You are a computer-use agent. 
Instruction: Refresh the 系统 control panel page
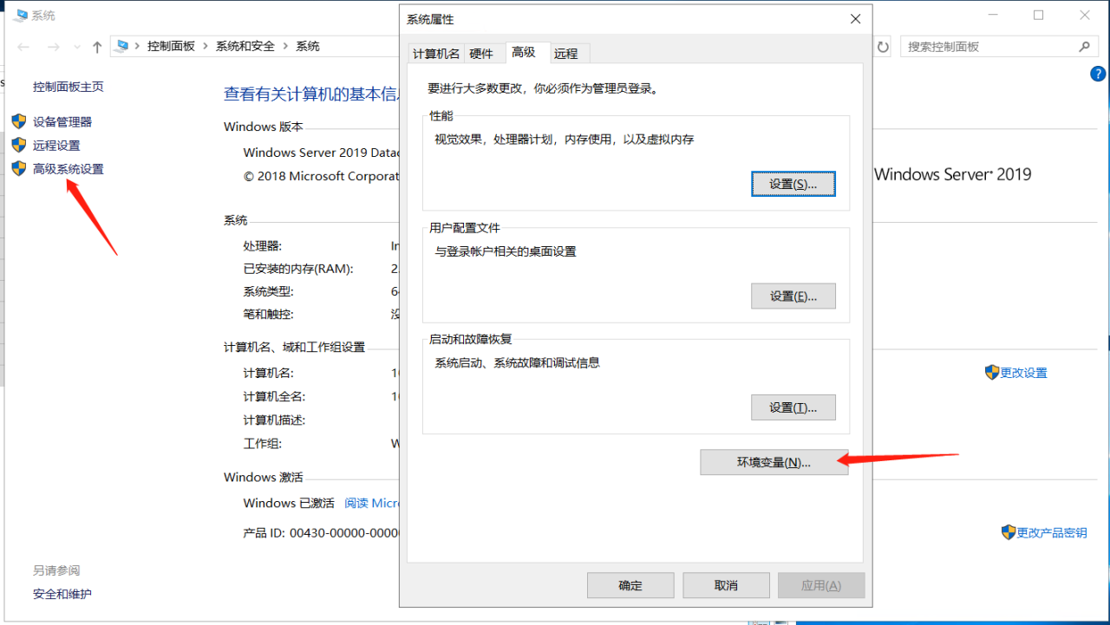coord(884,47)
